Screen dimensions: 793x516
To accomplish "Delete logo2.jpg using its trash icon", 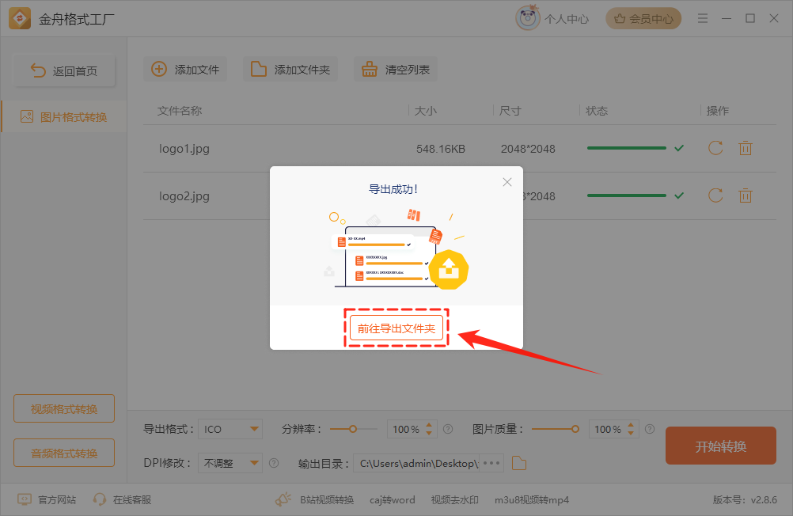I will coord(745,195).
